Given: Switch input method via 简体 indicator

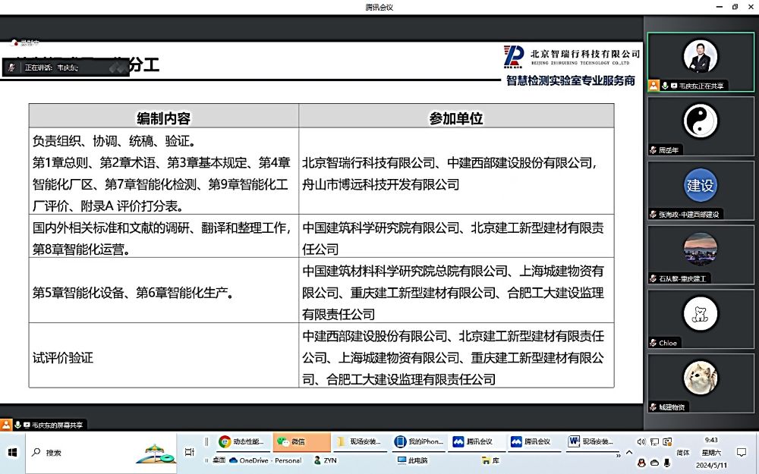Looking at the screenshot, I should (683, 453).
